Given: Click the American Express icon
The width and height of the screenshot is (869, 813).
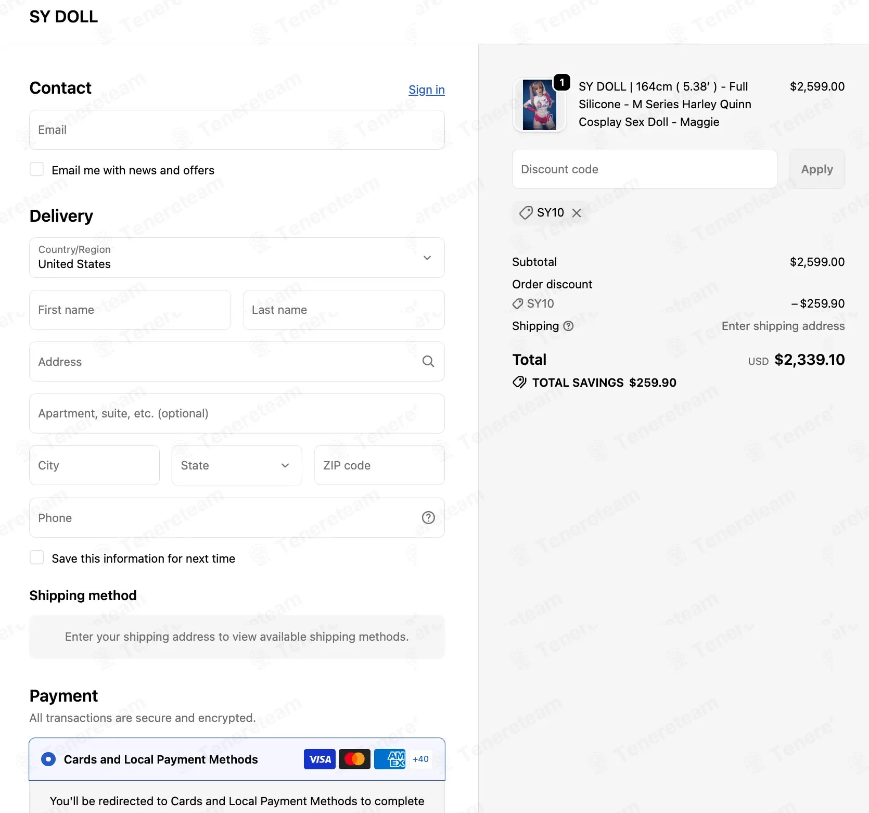Looking at the screenshot, I should (x=389, y=759).
